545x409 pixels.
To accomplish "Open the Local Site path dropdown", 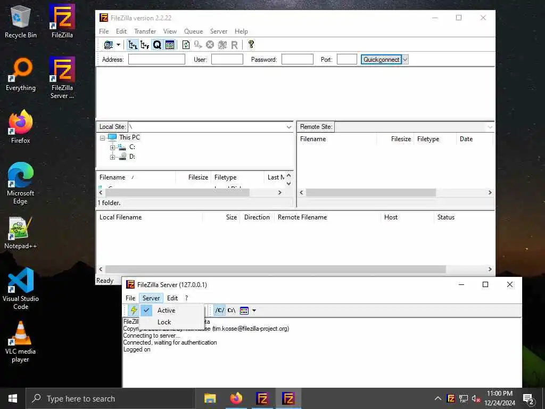I will pos(289,127).
